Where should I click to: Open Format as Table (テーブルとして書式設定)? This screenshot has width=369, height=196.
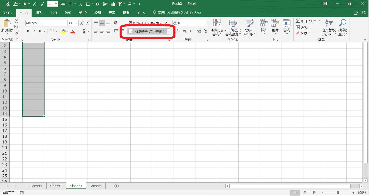click(233, 27)
